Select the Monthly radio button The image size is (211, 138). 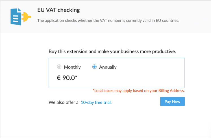pos(59,67)
